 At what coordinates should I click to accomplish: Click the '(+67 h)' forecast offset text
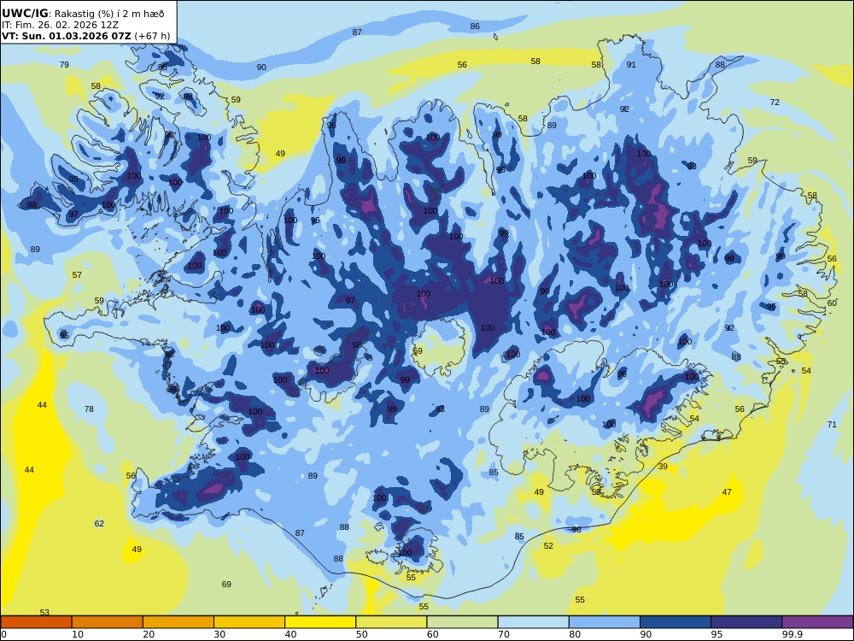(x=152, y=36)
